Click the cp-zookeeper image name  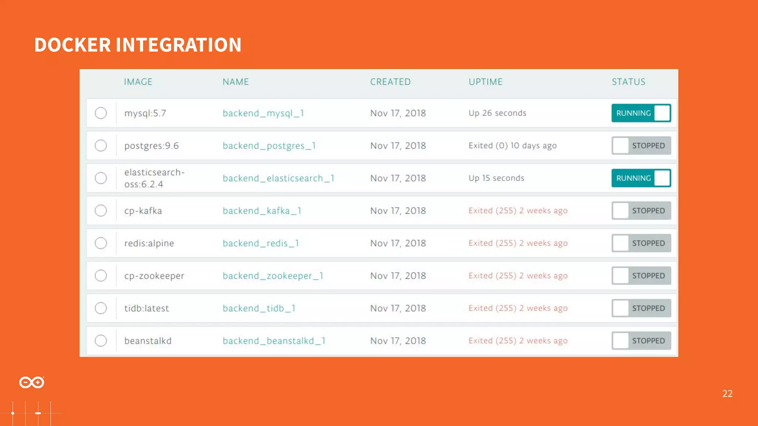(154, 276)
